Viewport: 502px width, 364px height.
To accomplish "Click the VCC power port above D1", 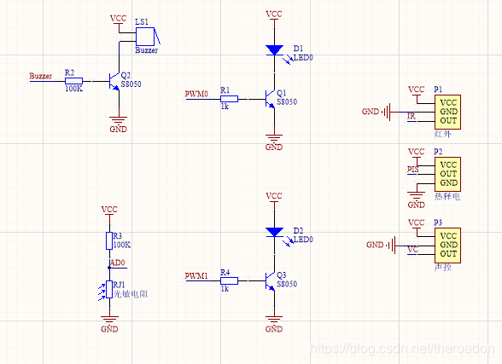I will tap(274, 14).
